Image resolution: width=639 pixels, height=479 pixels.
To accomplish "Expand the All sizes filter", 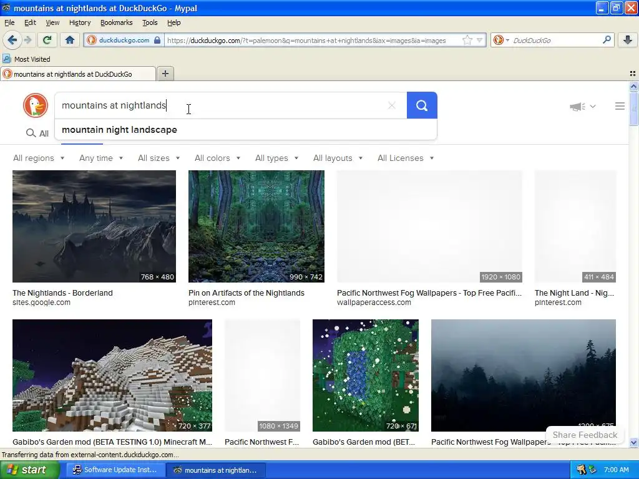I will tap(159, 158).
